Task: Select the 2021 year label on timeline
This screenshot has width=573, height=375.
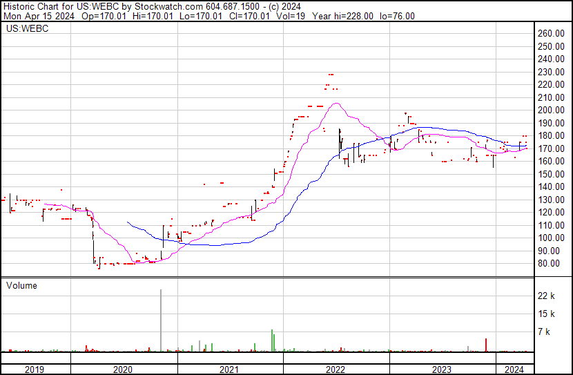Action: click(229, 369)
